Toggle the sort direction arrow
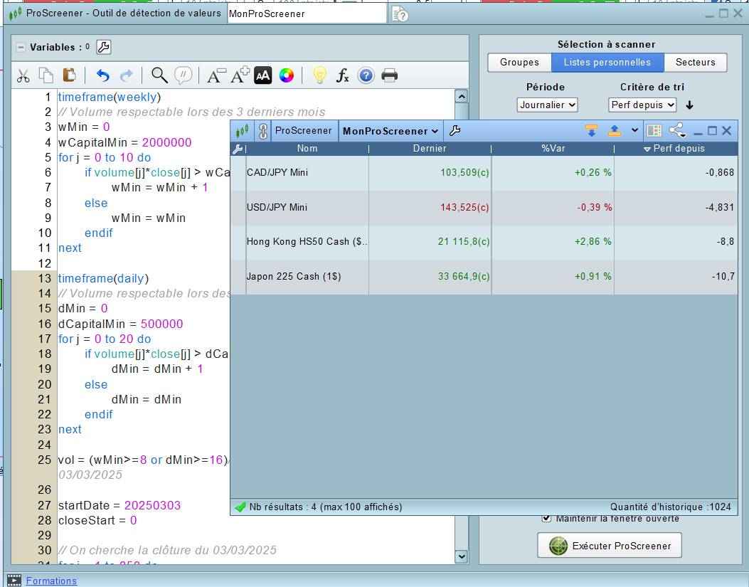Screen dimensions: 749x587 [689, 105]
